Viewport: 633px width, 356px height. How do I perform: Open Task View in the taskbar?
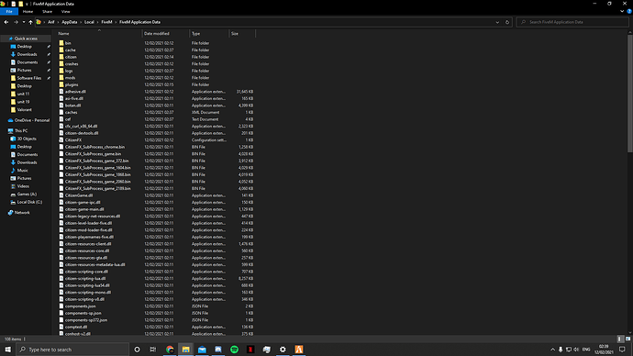tap(153, 350)
